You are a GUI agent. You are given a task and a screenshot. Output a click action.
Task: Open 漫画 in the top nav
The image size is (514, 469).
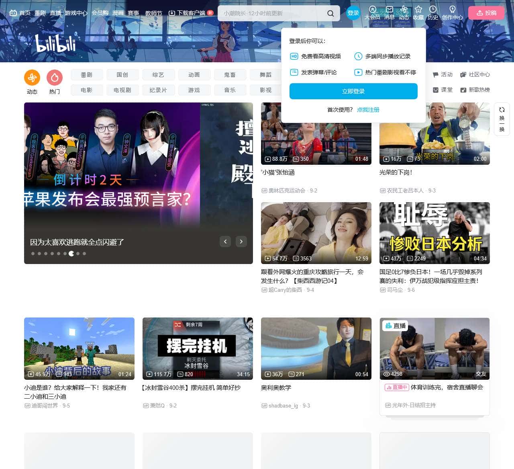tap(118, 13)
